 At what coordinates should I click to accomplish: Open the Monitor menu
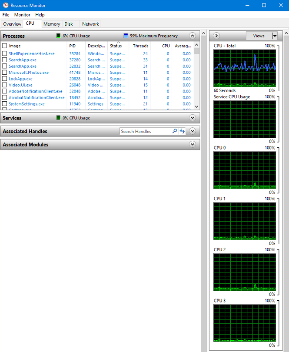click(x=22, y=15)
